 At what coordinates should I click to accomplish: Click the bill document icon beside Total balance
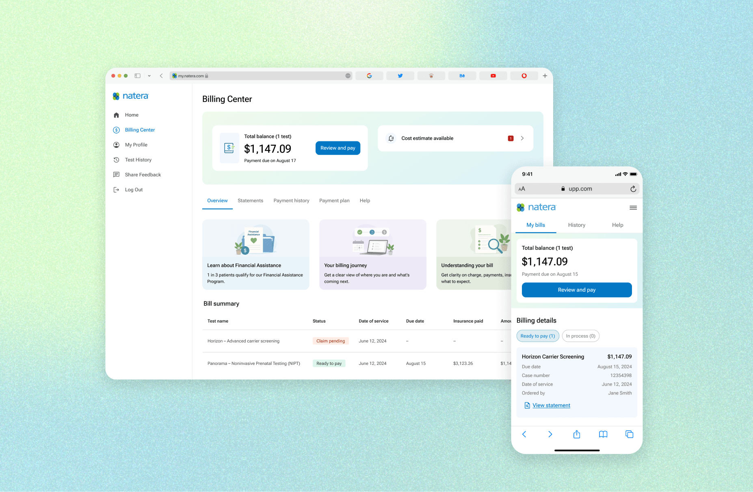click(229, 148)
